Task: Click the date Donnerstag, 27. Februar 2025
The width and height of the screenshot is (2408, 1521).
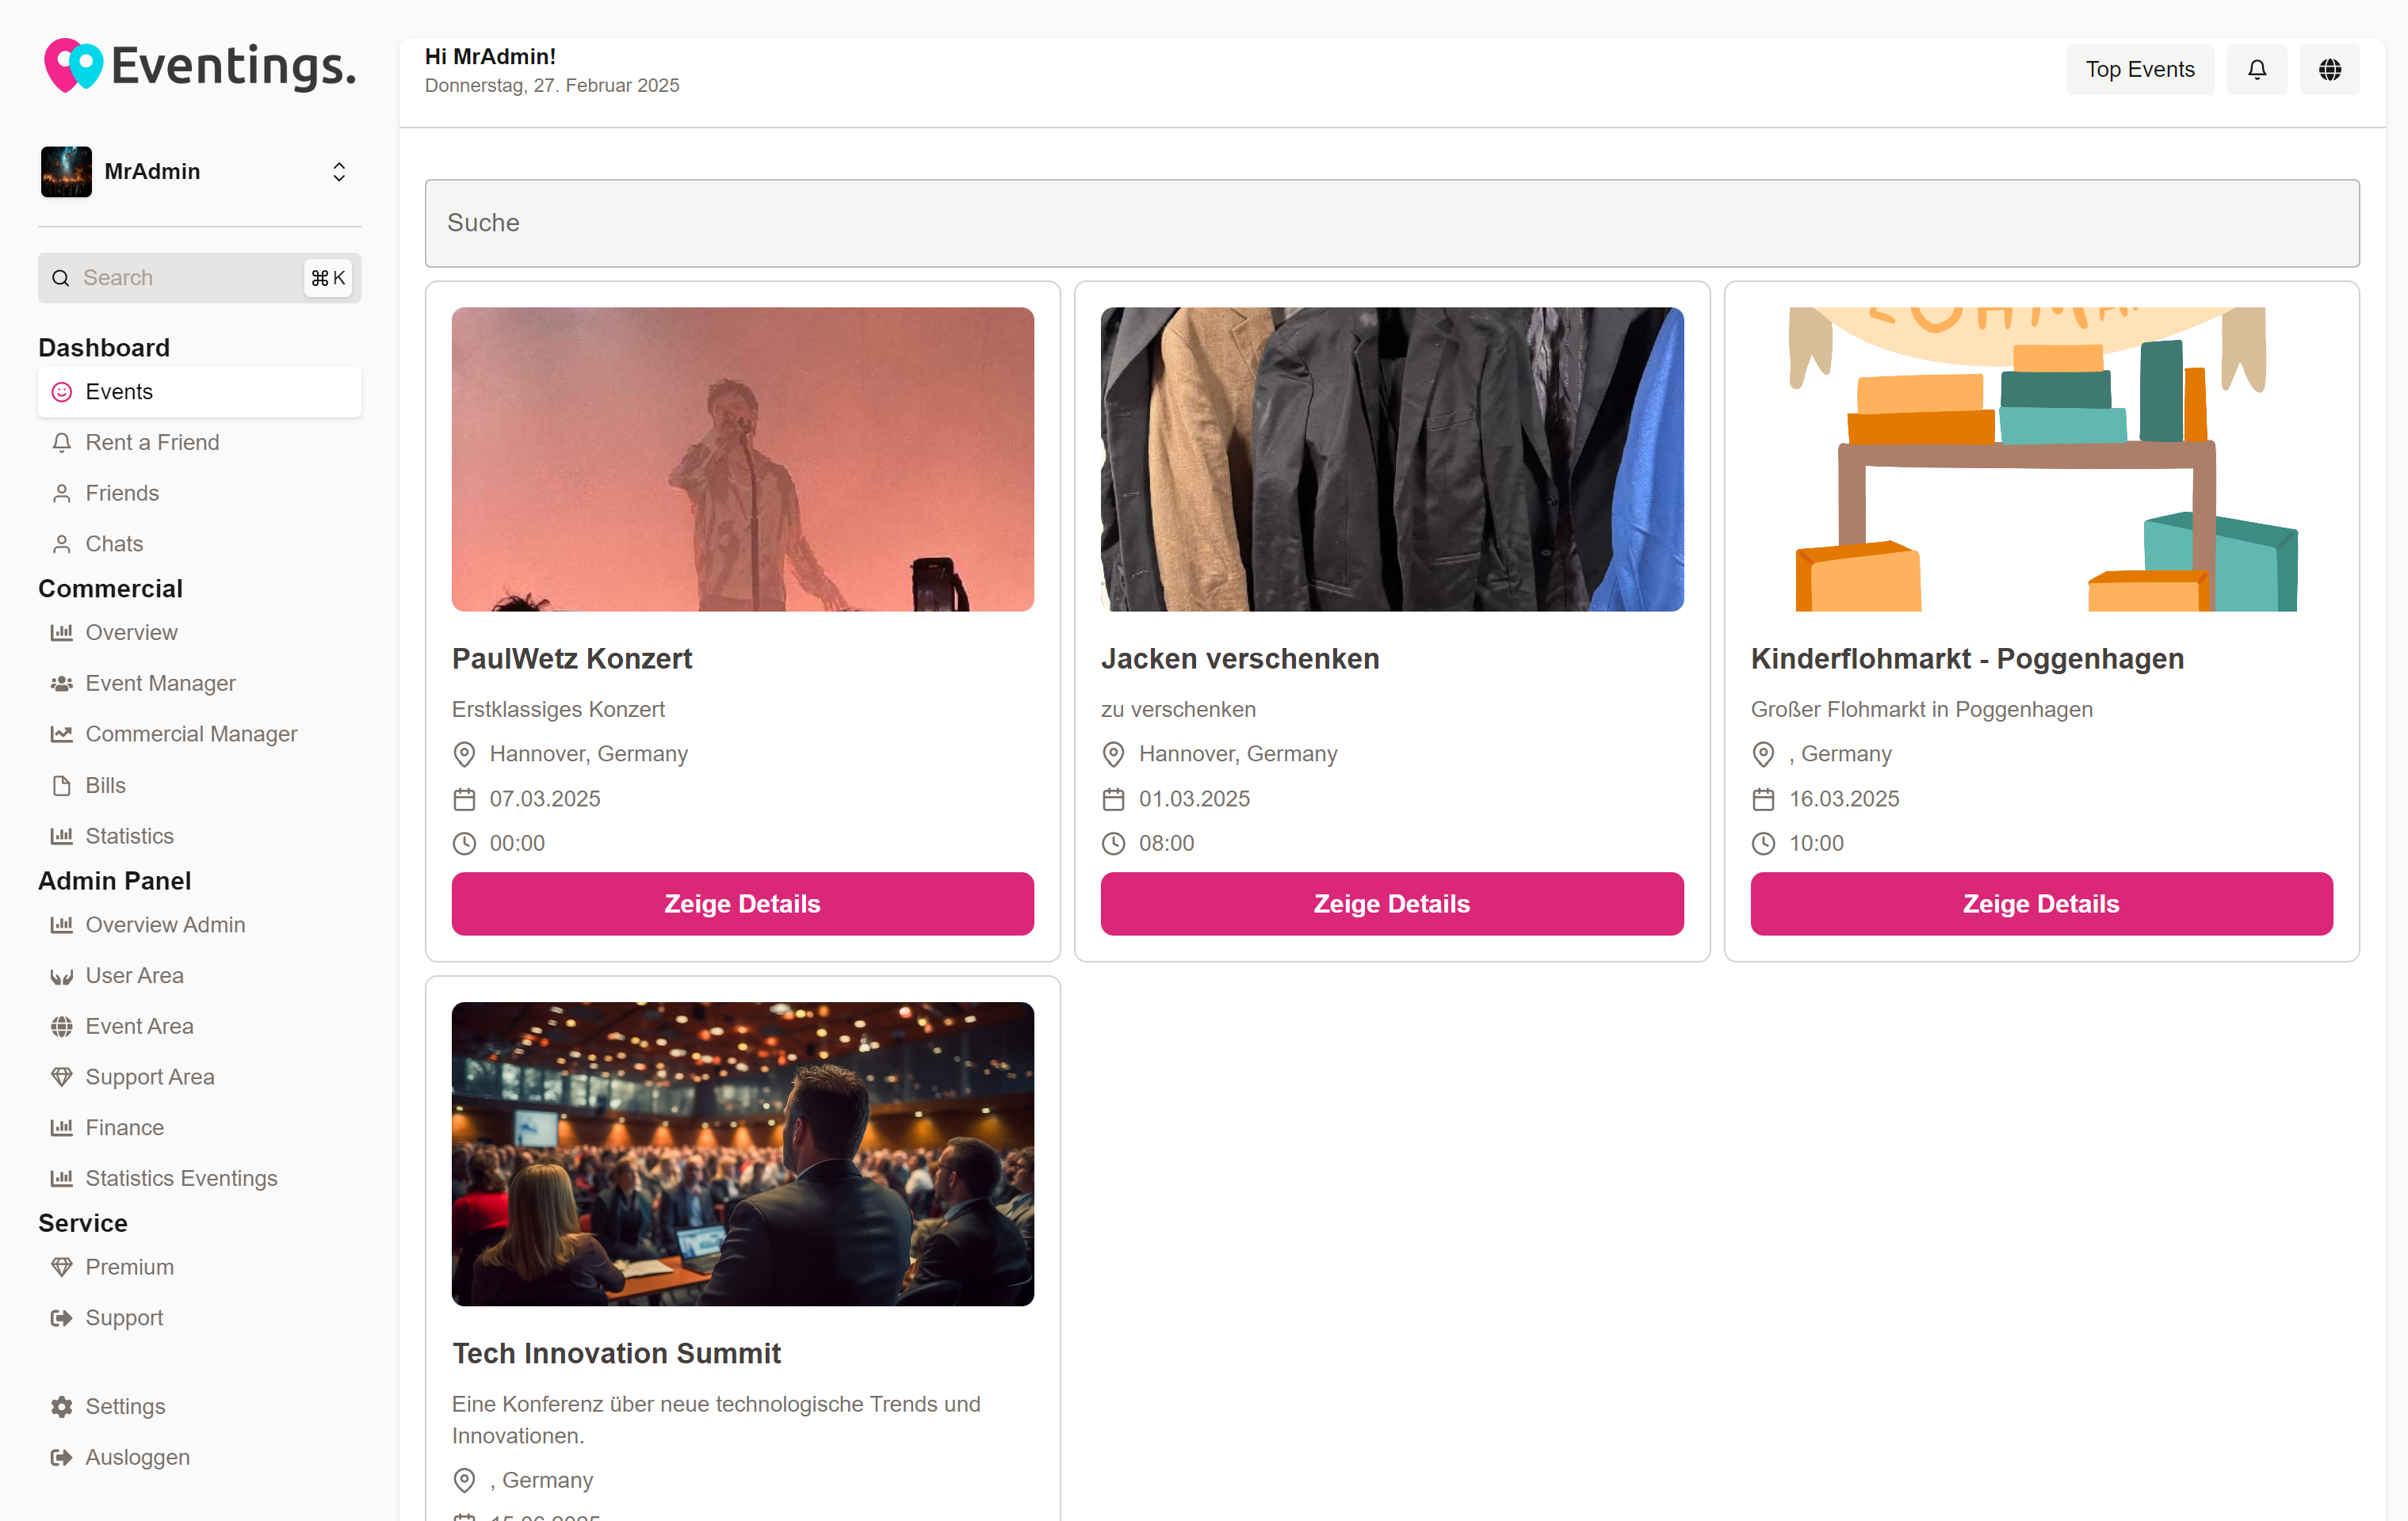Action: pyautogui.click(x=552, y=86)
